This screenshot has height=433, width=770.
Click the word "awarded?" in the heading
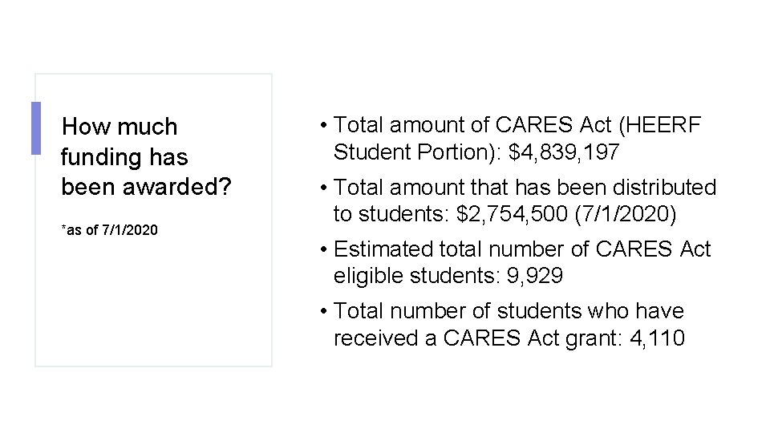click(x=183, y=187)
